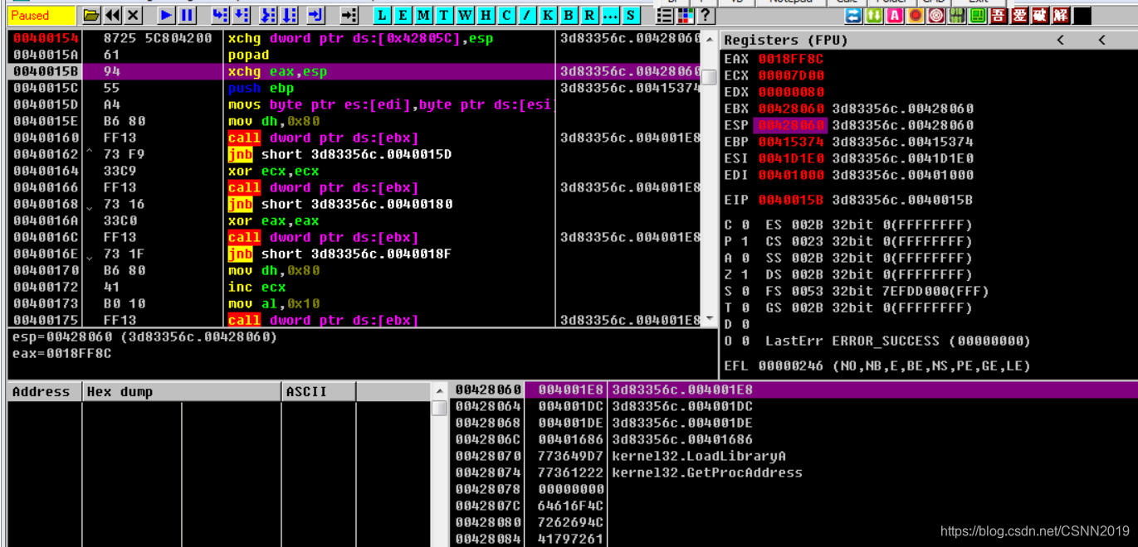Click the Step into toolbar icon
Screen dimensions: 1138x547
[x=220, y=15]
